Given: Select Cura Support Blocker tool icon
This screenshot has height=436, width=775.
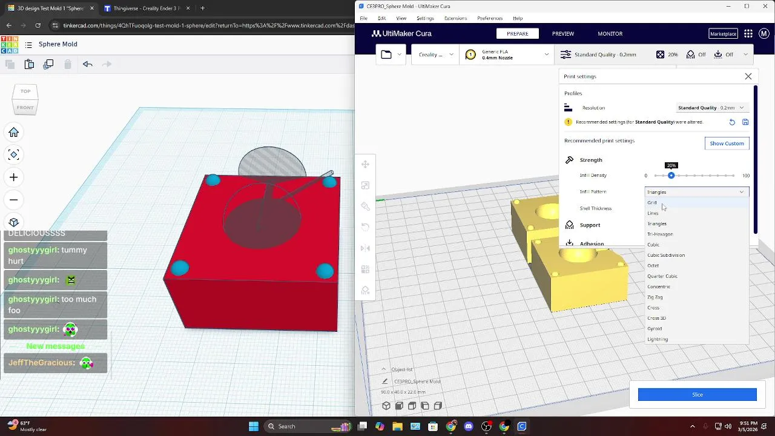Looking at the screenshot, I should click(365, 290).
